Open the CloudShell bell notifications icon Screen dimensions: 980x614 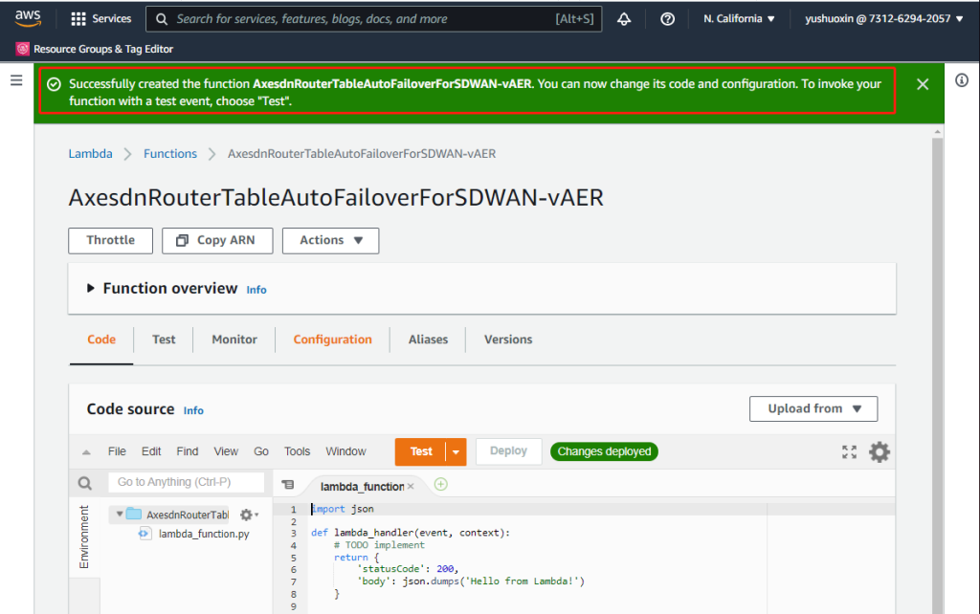pos(624,19)
